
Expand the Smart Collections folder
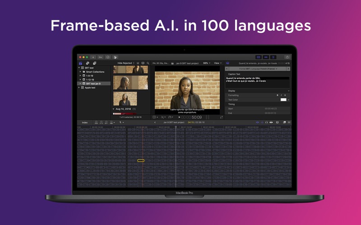pos(81,72)
